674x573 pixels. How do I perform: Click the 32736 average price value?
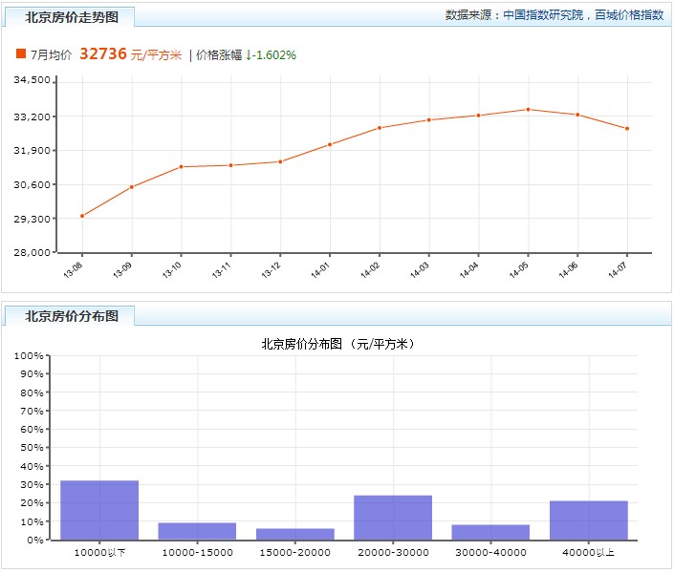(103, 53)
